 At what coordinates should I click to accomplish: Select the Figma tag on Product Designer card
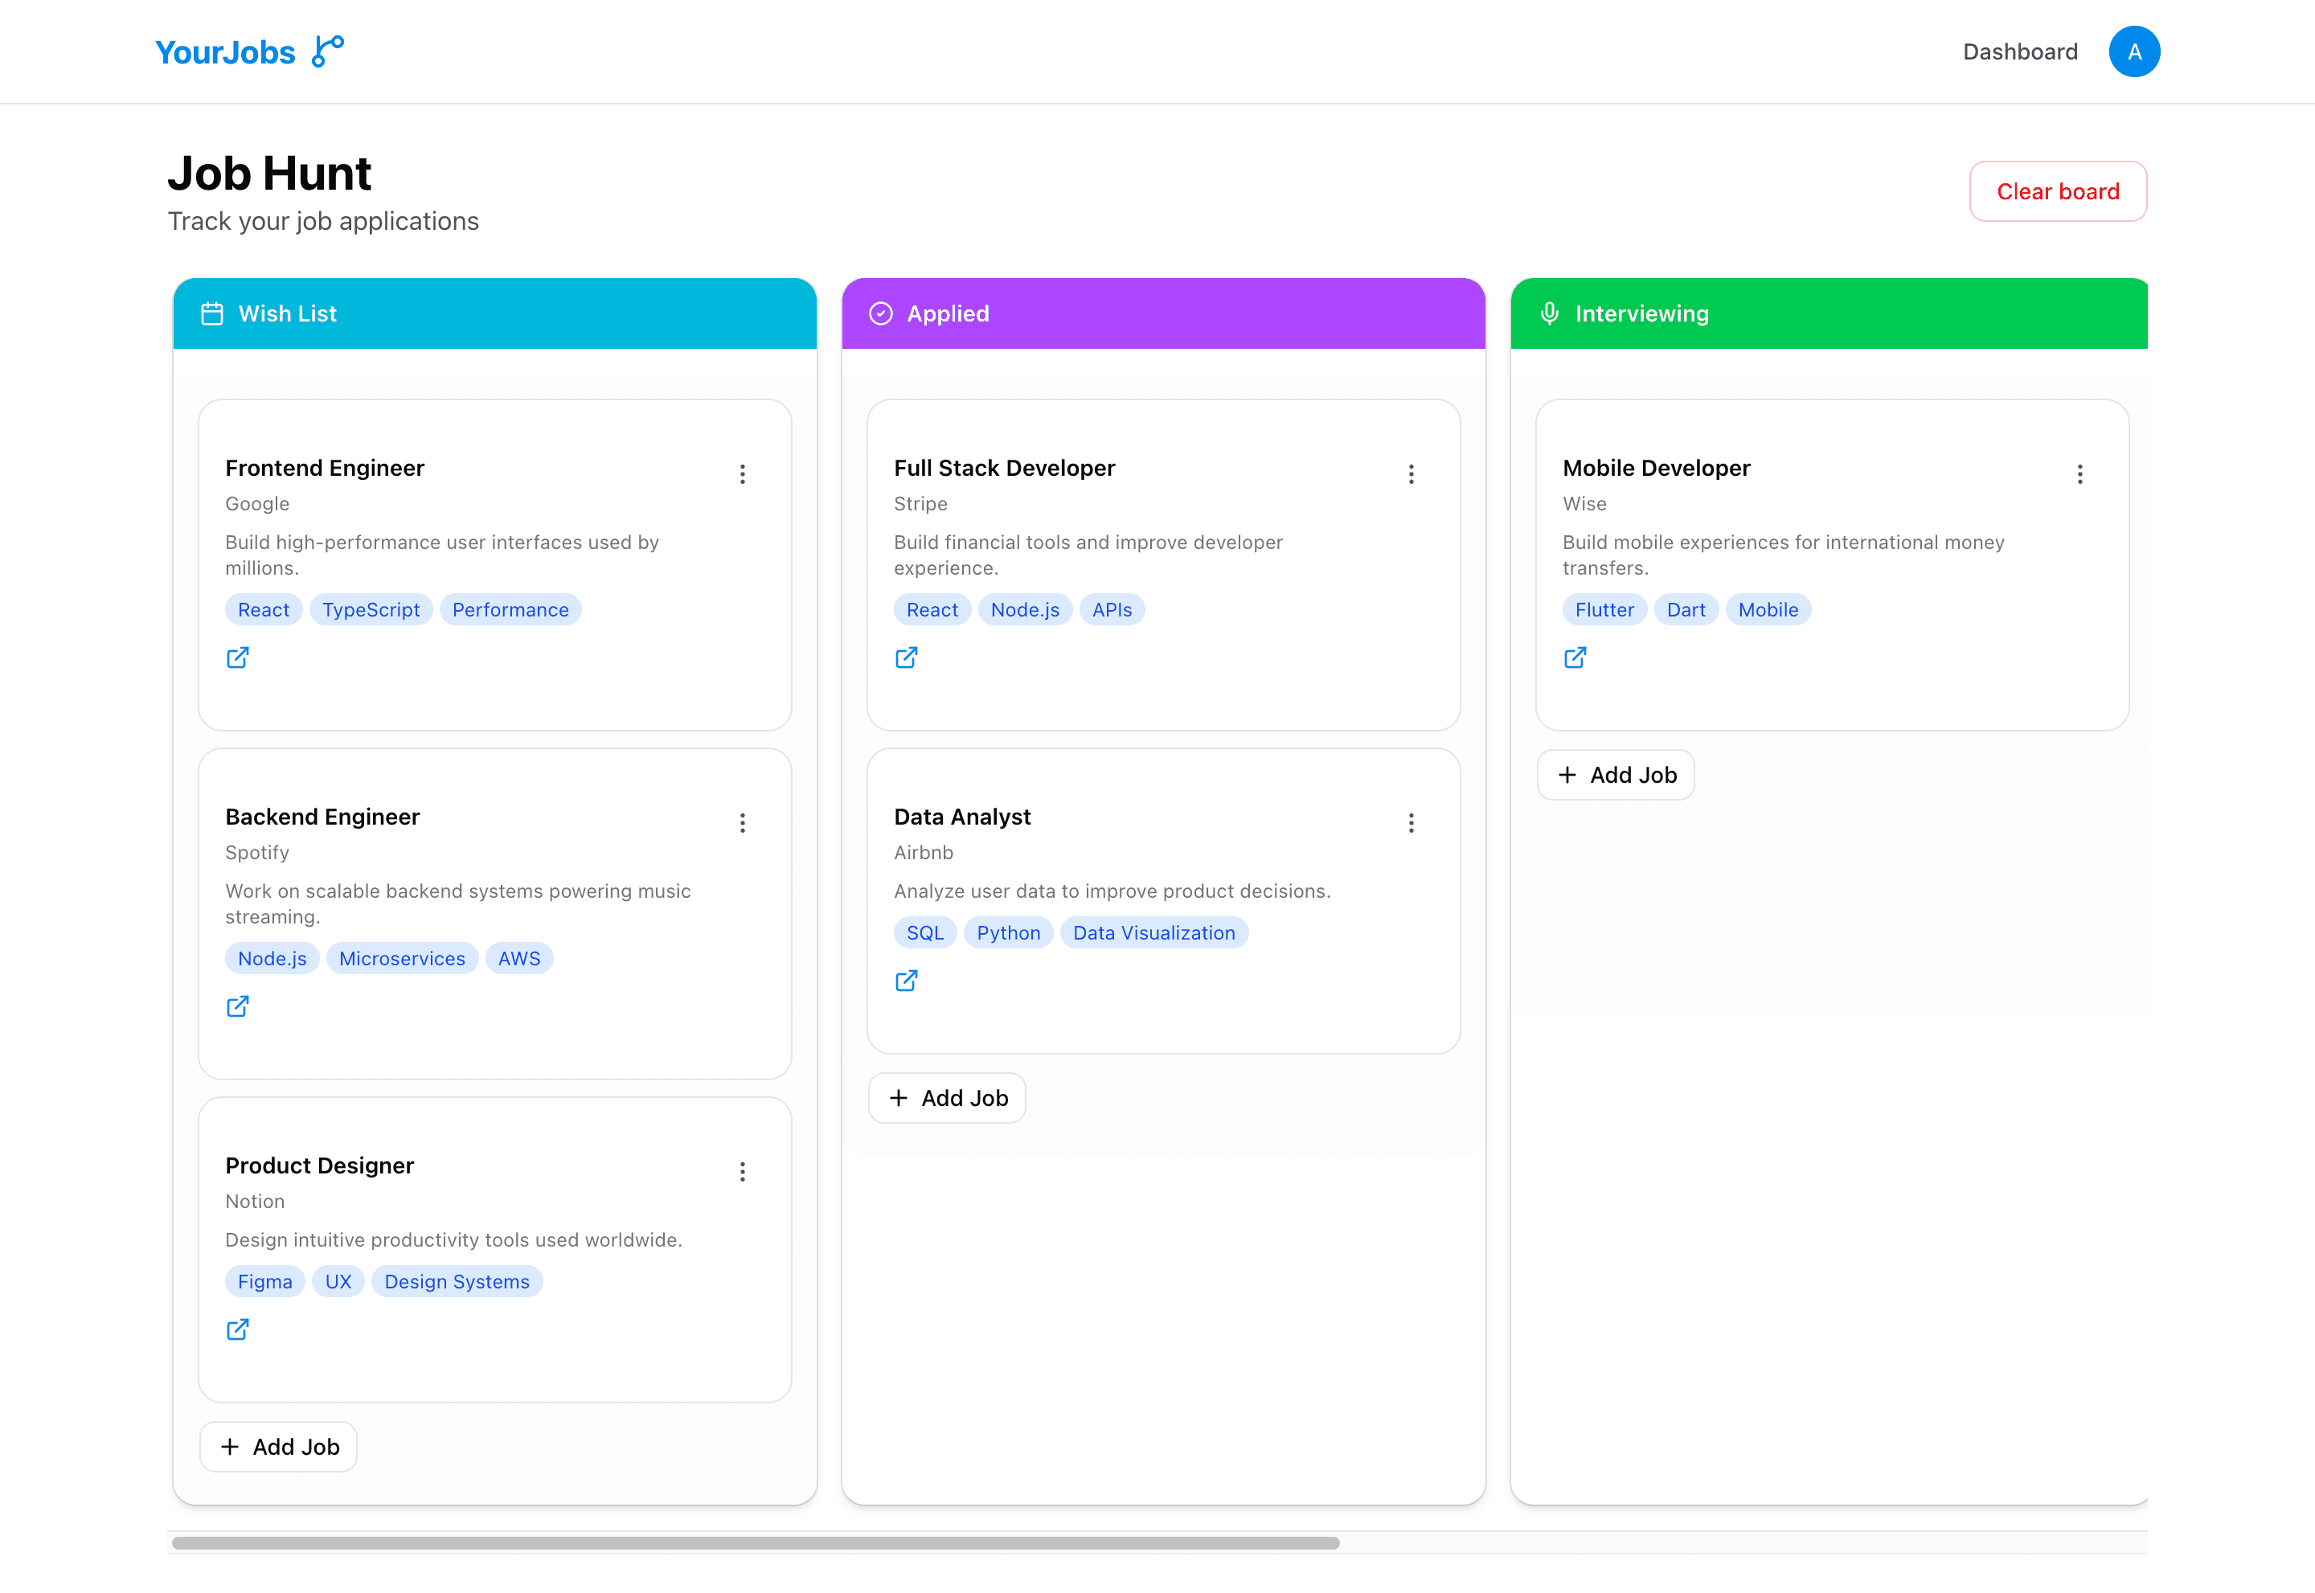(x=264, y=1280)
